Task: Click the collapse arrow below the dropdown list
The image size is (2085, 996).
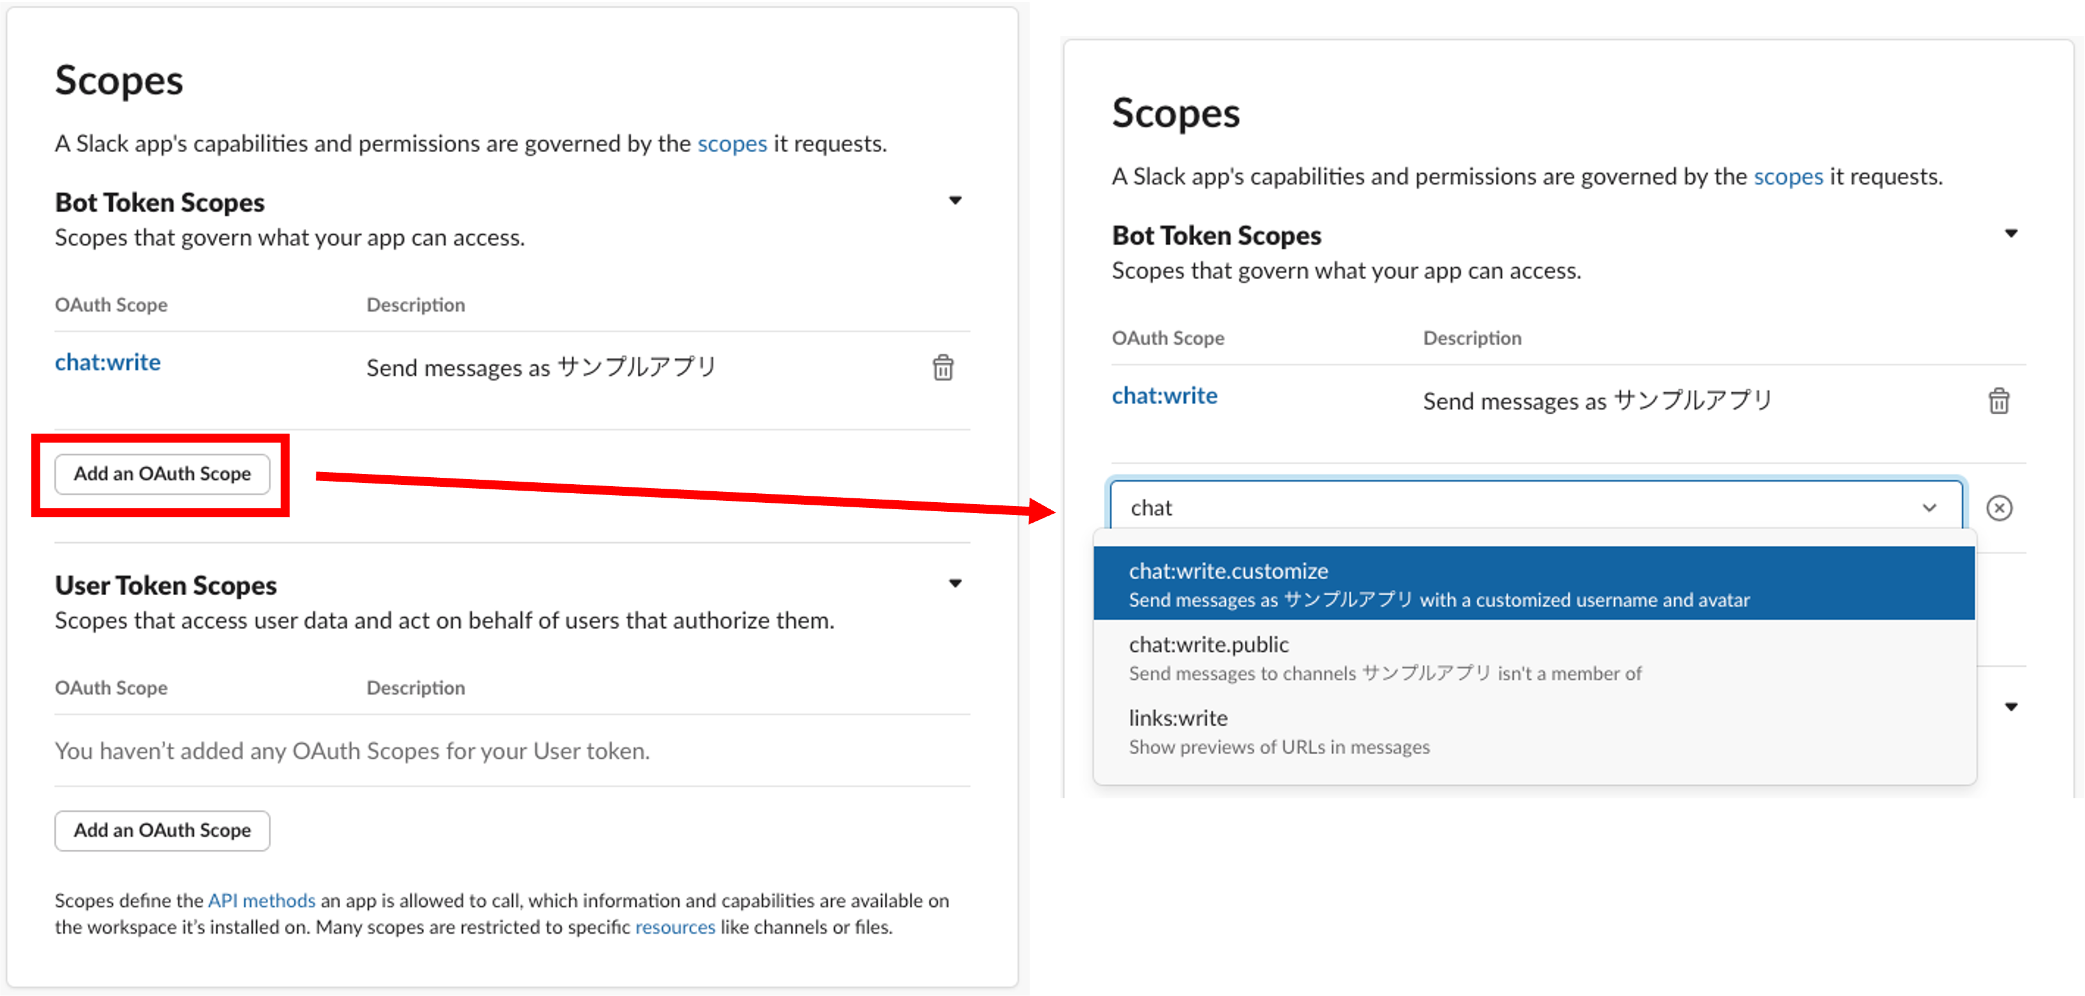Action: pyautogui.click(x=2012, y=705)
